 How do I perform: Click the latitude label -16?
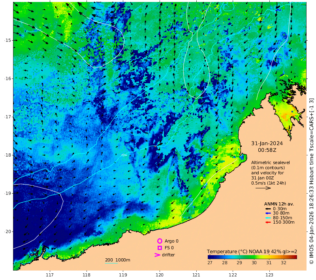pos(8,78)
